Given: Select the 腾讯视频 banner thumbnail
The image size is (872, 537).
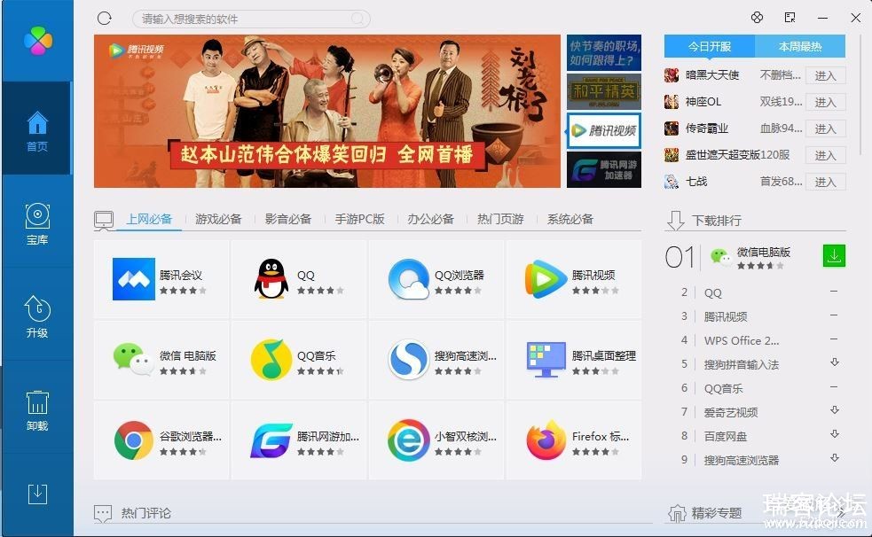Looking at the screenshot, I should 603,130.
